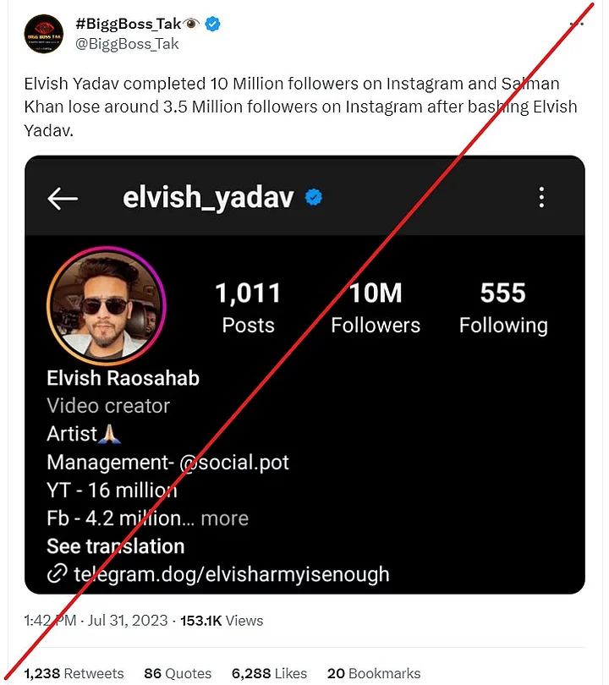Open the tweet's three-dot more menu
This screenshot has width=609, height=685.
578,25
